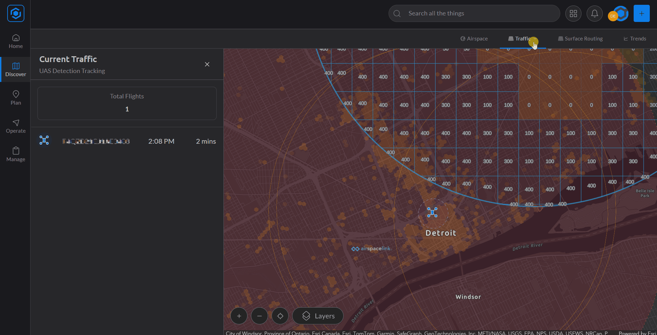This screenshot has width=657, height=335.
Task: Open the Operate section
Action: [16, 127]
